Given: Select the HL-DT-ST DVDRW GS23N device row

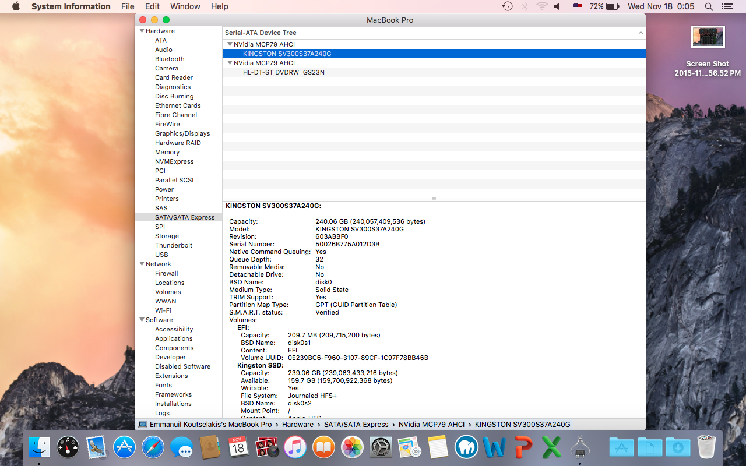Looking at the screenshot, I should pos(434,72).
